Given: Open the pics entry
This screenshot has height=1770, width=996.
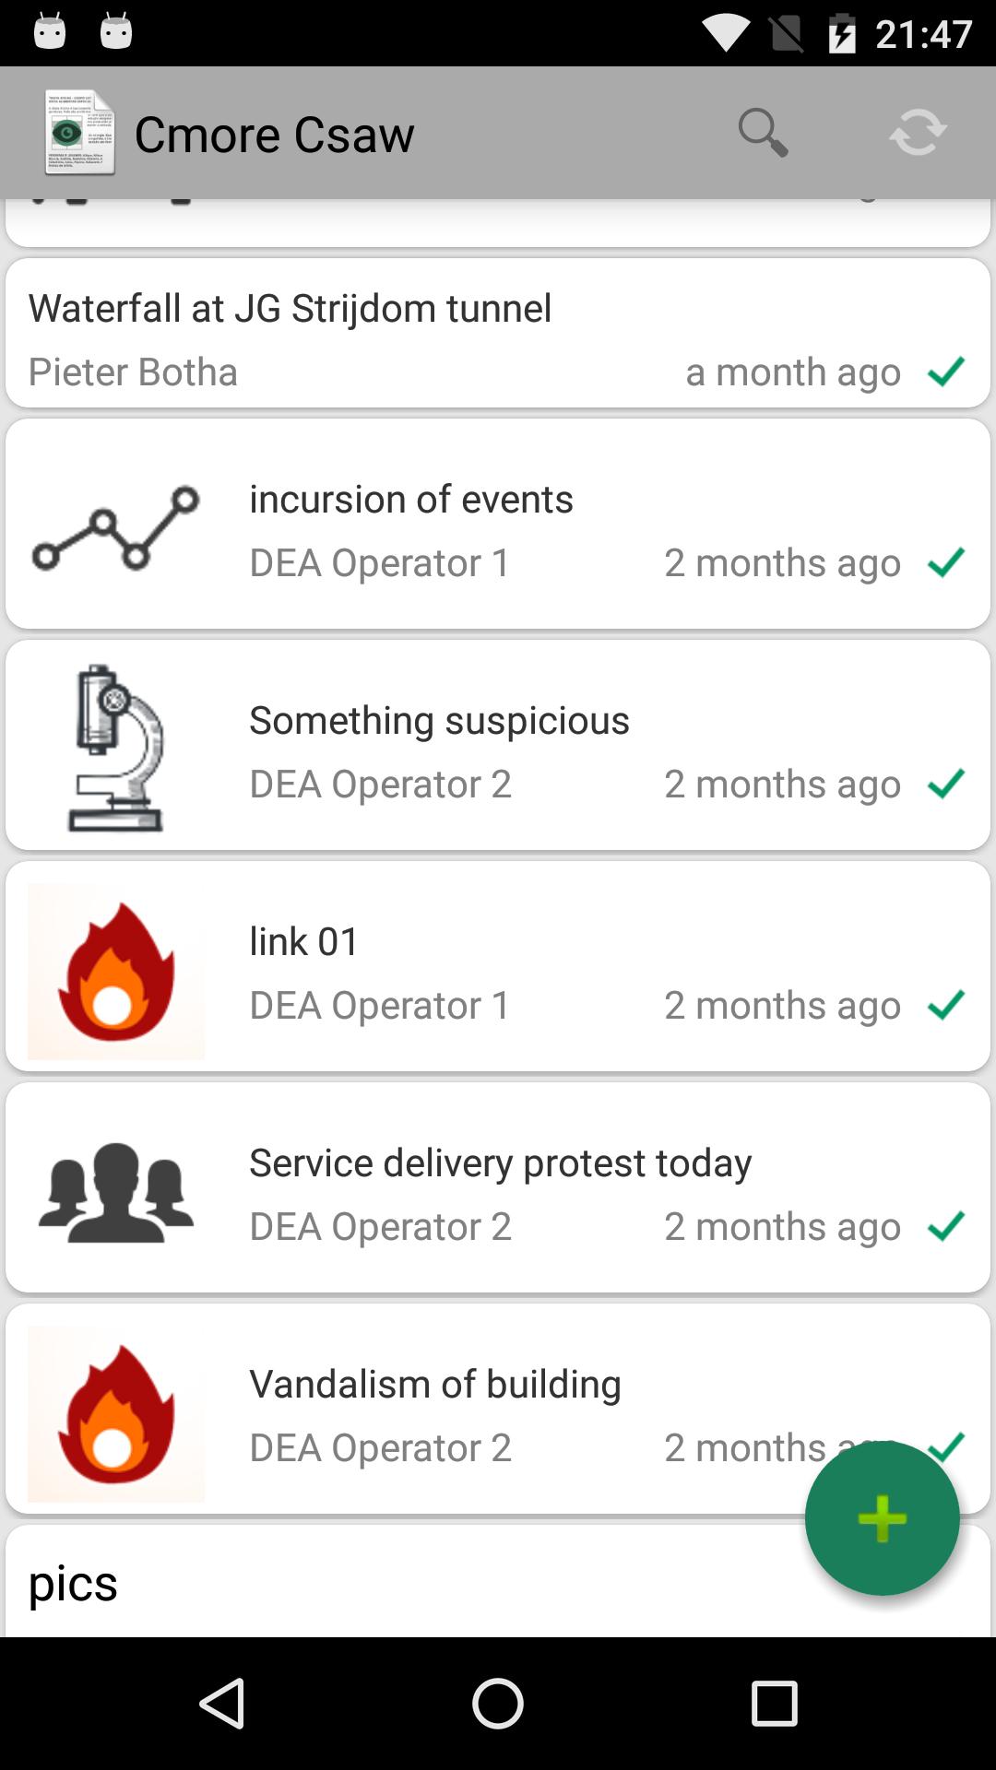Looking at the screenshot, I should click(74, 1583).
